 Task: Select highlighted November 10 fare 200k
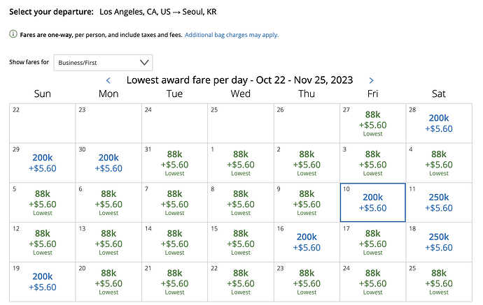[372, 202]
